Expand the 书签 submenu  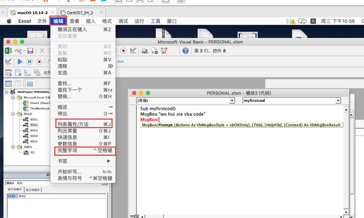tap(83, 161)
